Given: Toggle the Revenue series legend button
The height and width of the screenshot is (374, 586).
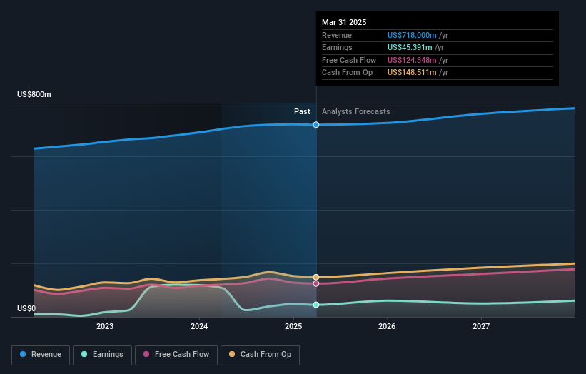Looking at the screenshot, I should tap(41, 355).
